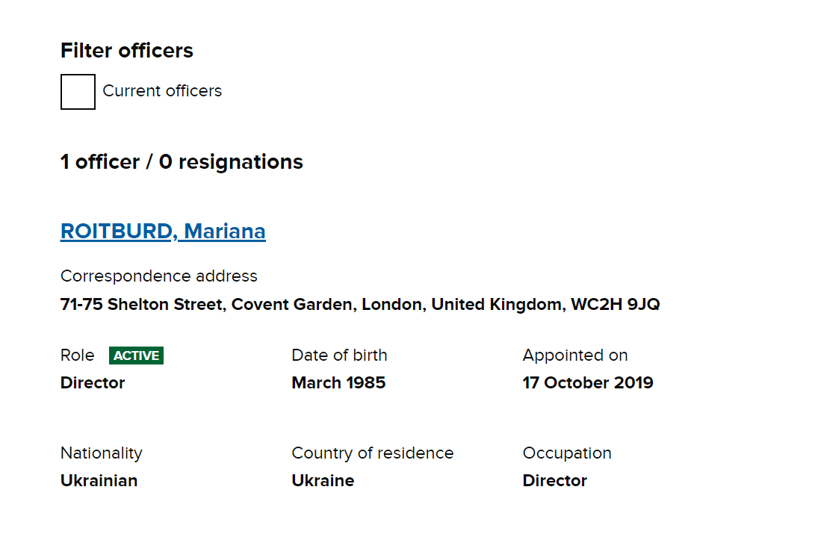Click the Date of birth label
The width and height of the screenshot is (821, 540).
pyautogui.click(x=339, y=356)
